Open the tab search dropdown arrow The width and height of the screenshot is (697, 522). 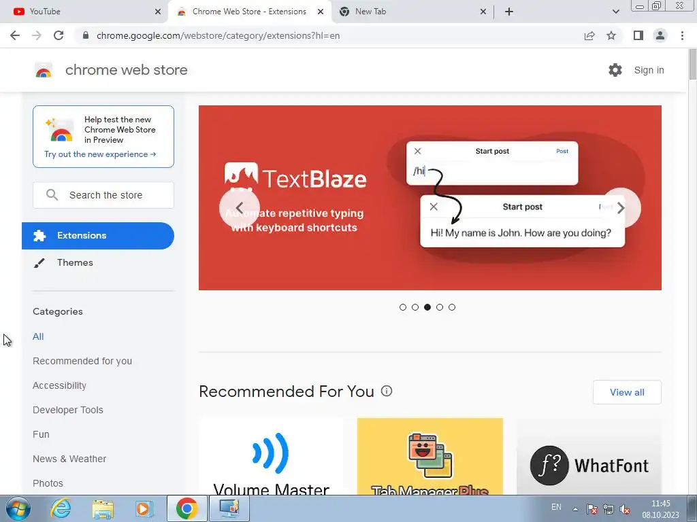click(615, 12)
